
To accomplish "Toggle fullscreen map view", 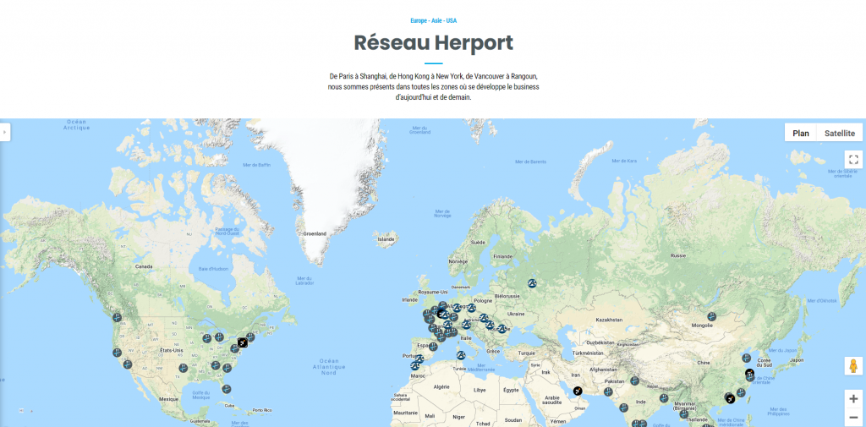I will point(852,159).
